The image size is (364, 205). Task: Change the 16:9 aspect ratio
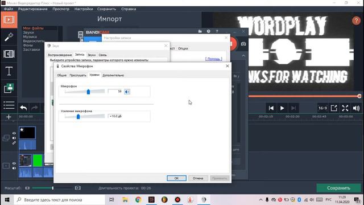(x=322, y=108)
